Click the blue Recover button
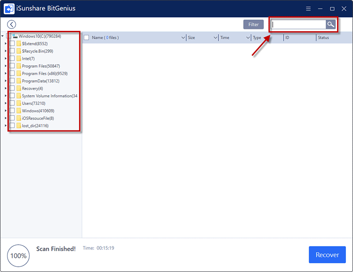 (327, 254)
